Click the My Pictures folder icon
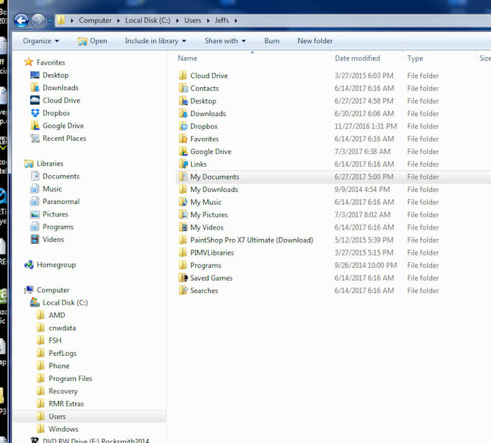 tap(183, 215)
